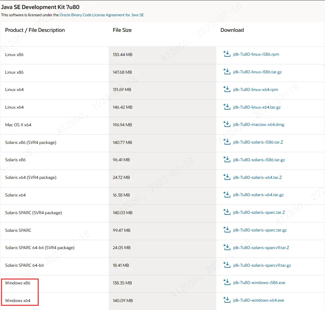Click the Download column header

pyautogui.click(x=232, y=30)
